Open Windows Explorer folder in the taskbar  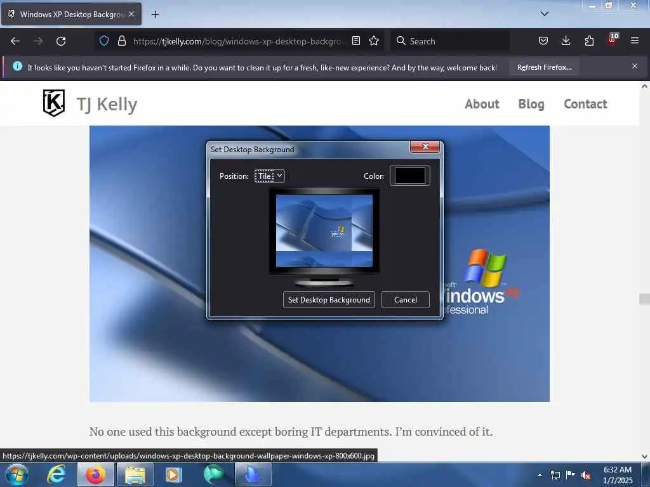135,474
